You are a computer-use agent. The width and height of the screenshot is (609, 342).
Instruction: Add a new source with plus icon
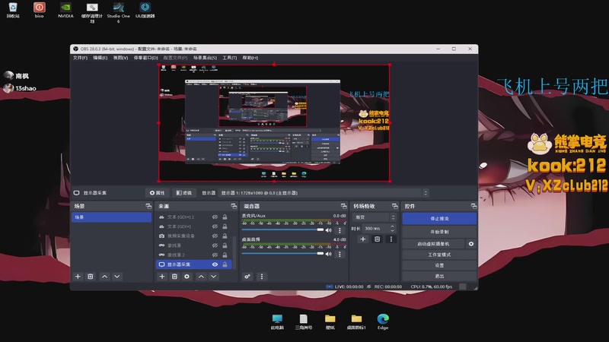162,277
